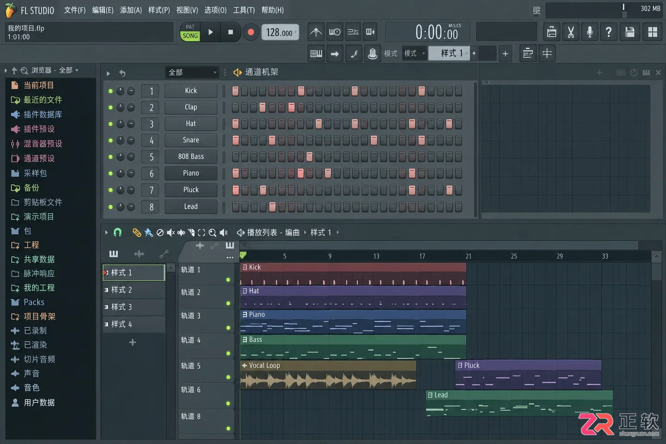Mute playlist track 轨道 1 green dot
This screenshot has height=444, width=666.
[228, 280]
